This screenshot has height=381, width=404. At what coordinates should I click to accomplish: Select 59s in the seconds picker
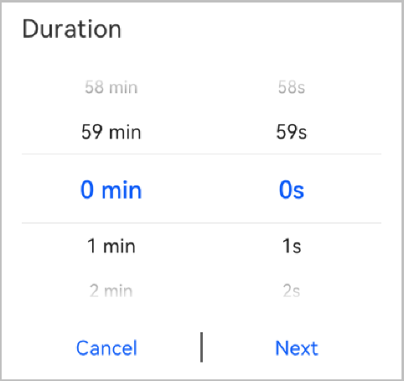coord(292,132)
